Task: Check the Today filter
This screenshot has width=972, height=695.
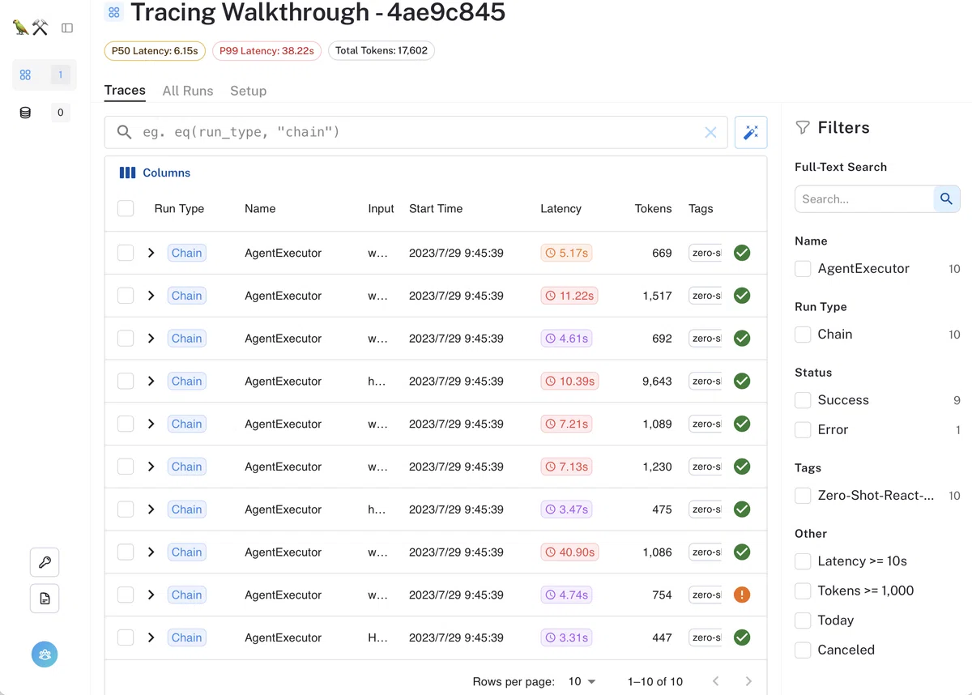Action: pos(803,620)
